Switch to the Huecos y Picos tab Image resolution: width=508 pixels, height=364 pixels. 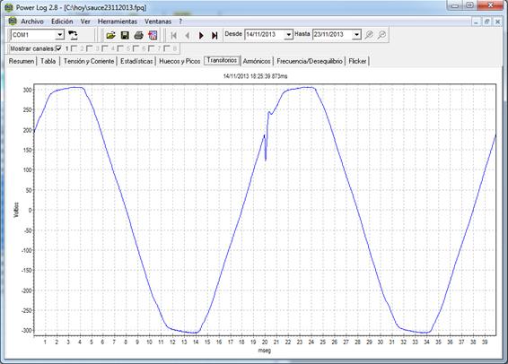[180, 61]
